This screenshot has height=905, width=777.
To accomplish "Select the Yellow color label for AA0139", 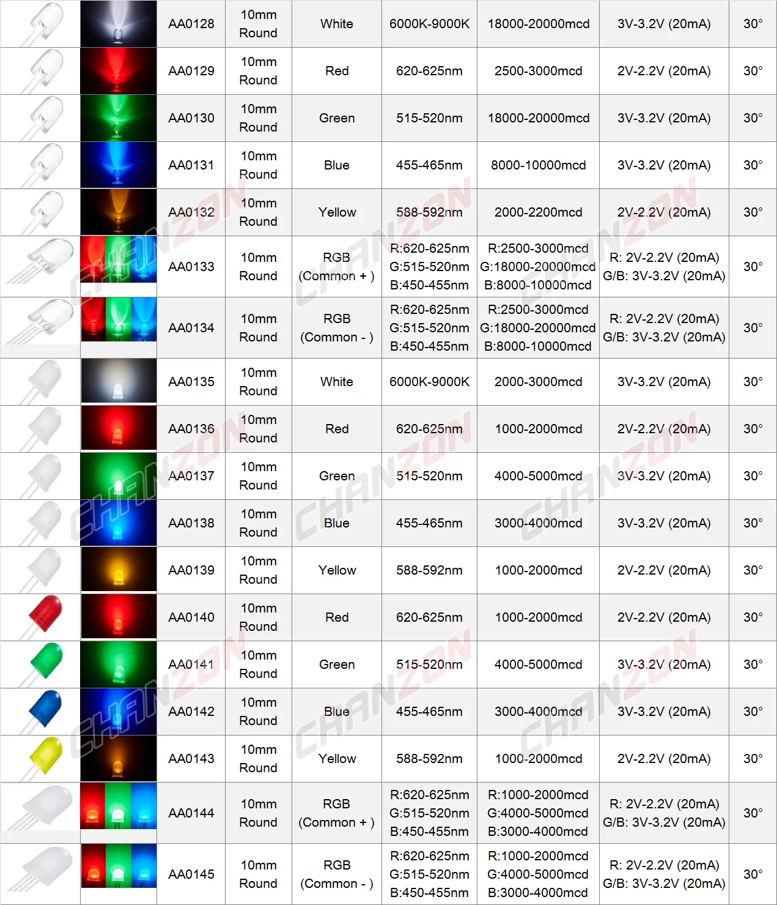I will (337, 570).
